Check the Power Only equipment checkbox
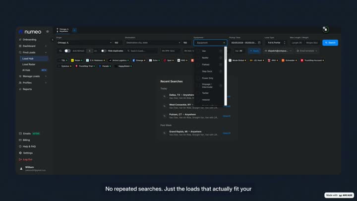 (x=198, y=78)
